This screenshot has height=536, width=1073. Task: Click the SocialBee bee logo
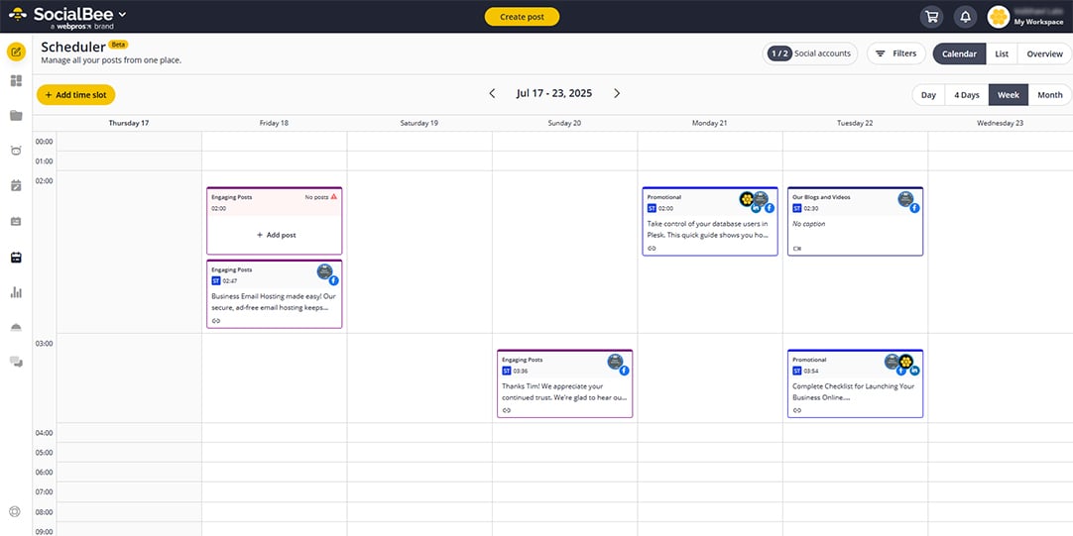pos(18,14)
